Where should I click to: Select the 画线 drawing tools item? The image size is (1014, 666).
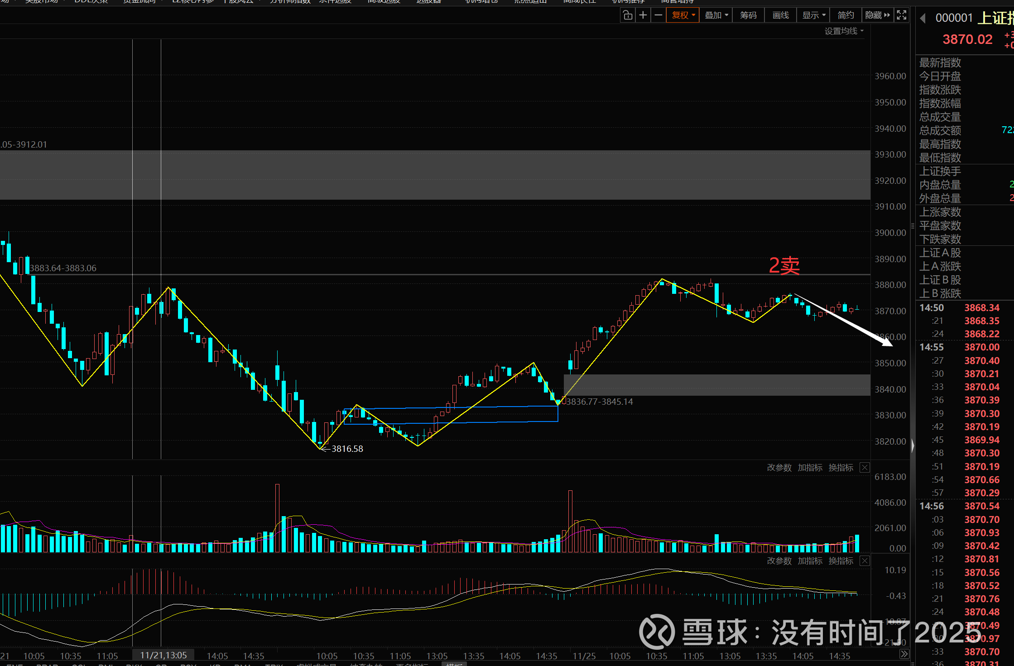(x=781, y=15)
